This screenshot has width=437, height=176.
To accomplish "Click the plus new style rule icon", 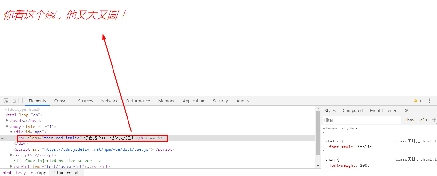I will (x=434, y=120).
